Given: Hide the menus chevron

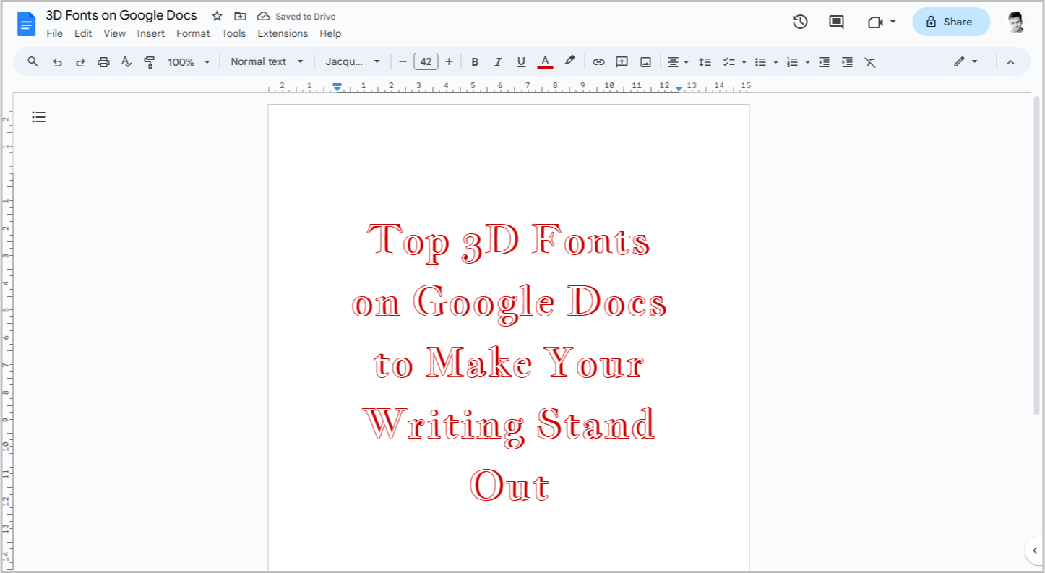Looking at the screenshot, I should (1010, 62).
